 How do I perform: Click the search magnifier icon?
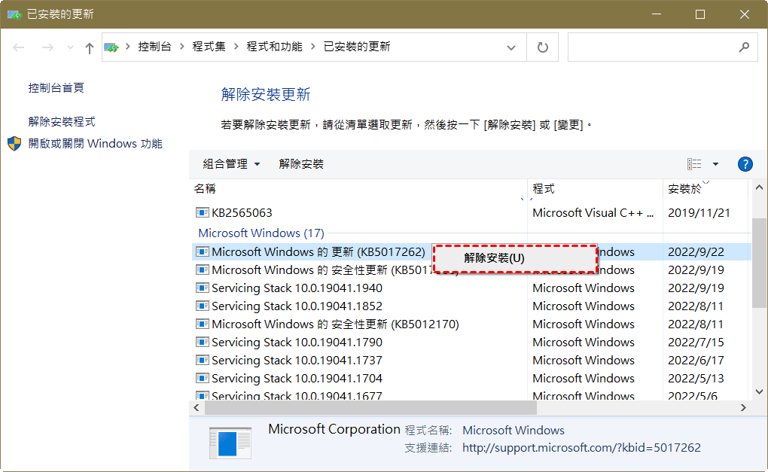[x=744, y=47]
